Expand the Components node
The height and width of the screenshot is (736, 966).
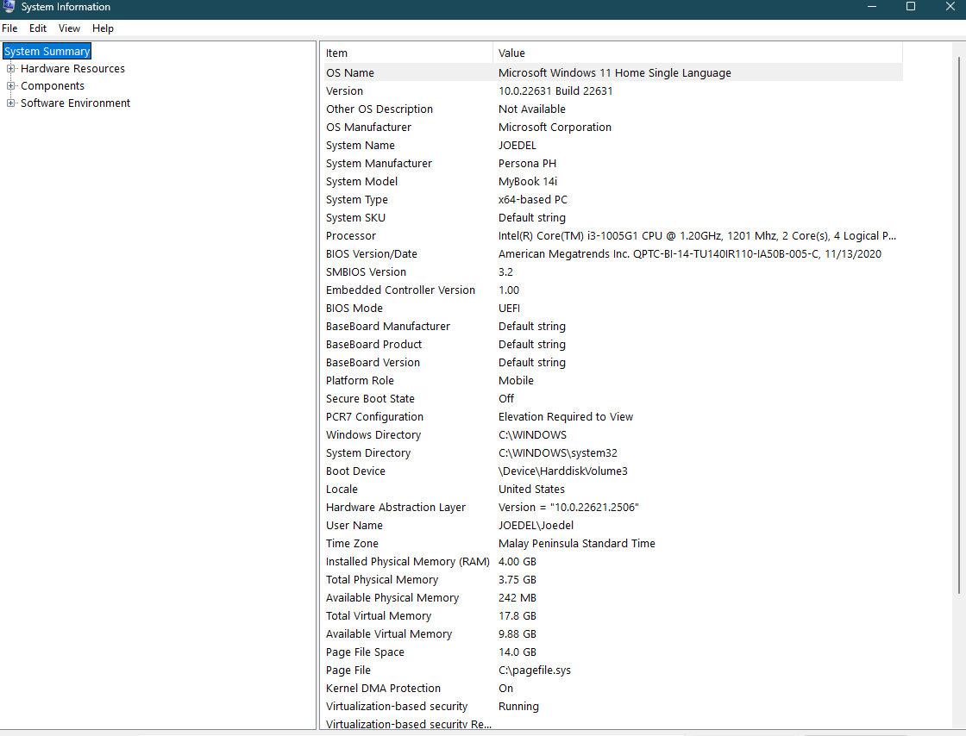tap(10, 85)
